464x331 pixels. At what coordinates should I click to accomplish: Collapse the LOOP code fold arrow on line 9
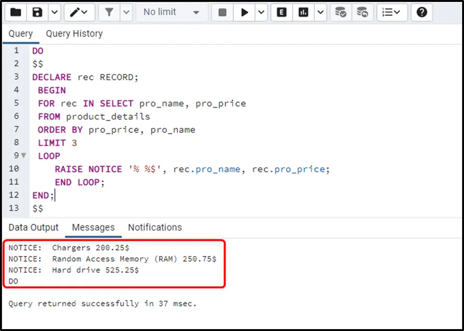point(24,156)
